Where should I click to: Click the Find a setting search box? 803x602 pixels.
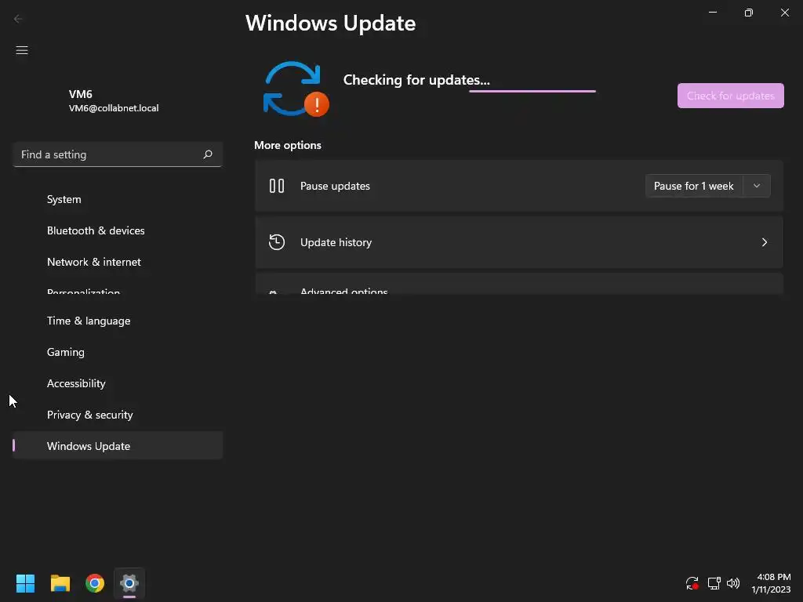tap(118, 154)
